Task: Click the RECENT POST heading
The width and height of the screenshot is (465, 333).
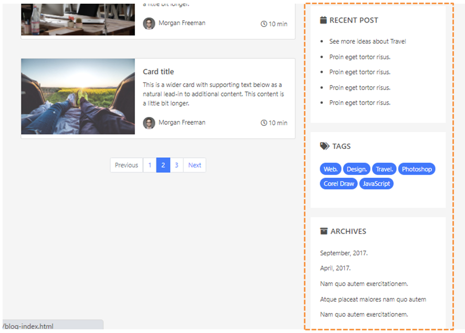Action: [x=354, y=20]
